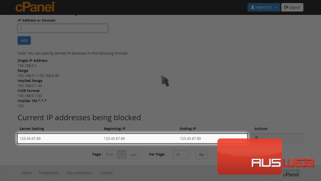Click the Beginning IP column header
This screenshot has height=181, width=321.
(x=115, y=129)
